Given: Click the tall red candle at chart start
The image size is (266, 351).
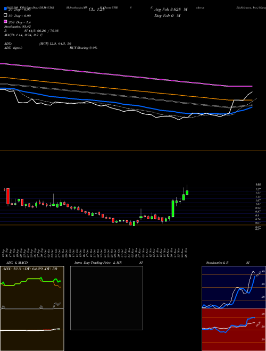Looking at the screenshot, I should 8,196.
